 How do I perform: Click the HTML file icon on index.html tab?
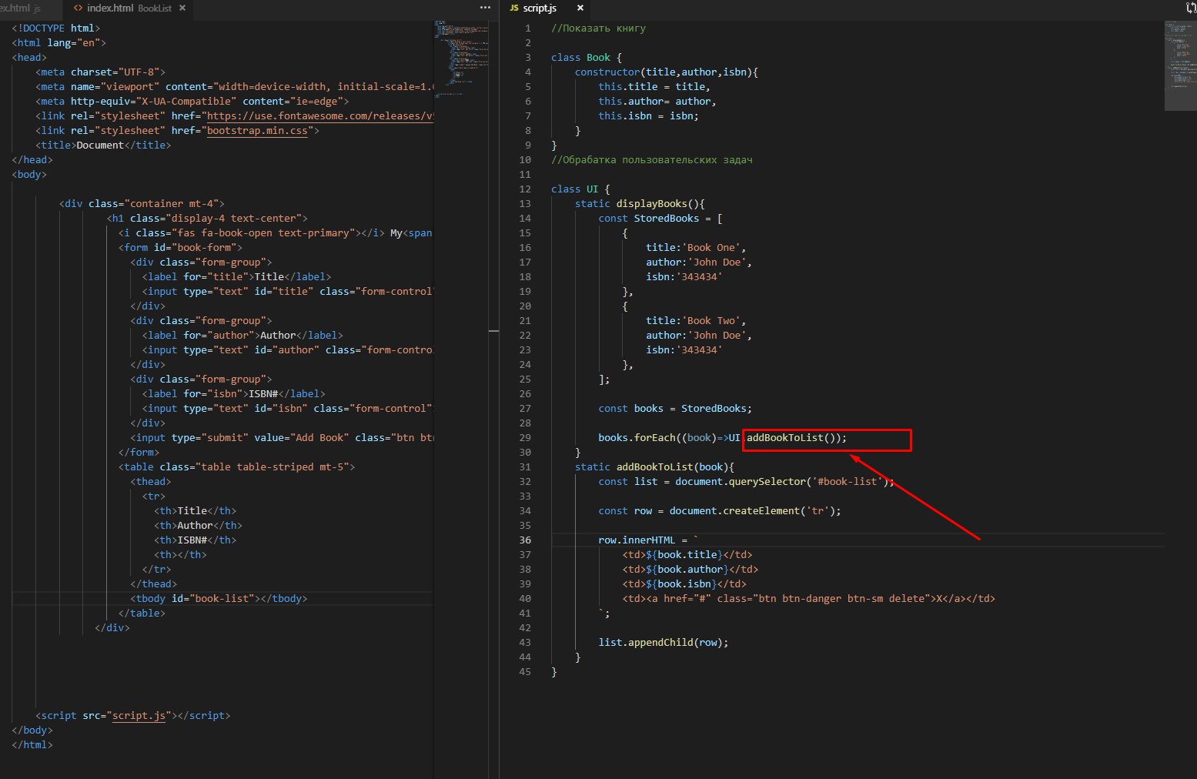pyautogui.click(x=79, y=8)
